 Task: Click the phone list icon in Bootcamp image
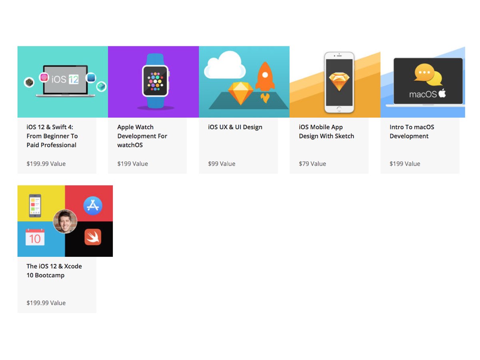tap(35, 206)
